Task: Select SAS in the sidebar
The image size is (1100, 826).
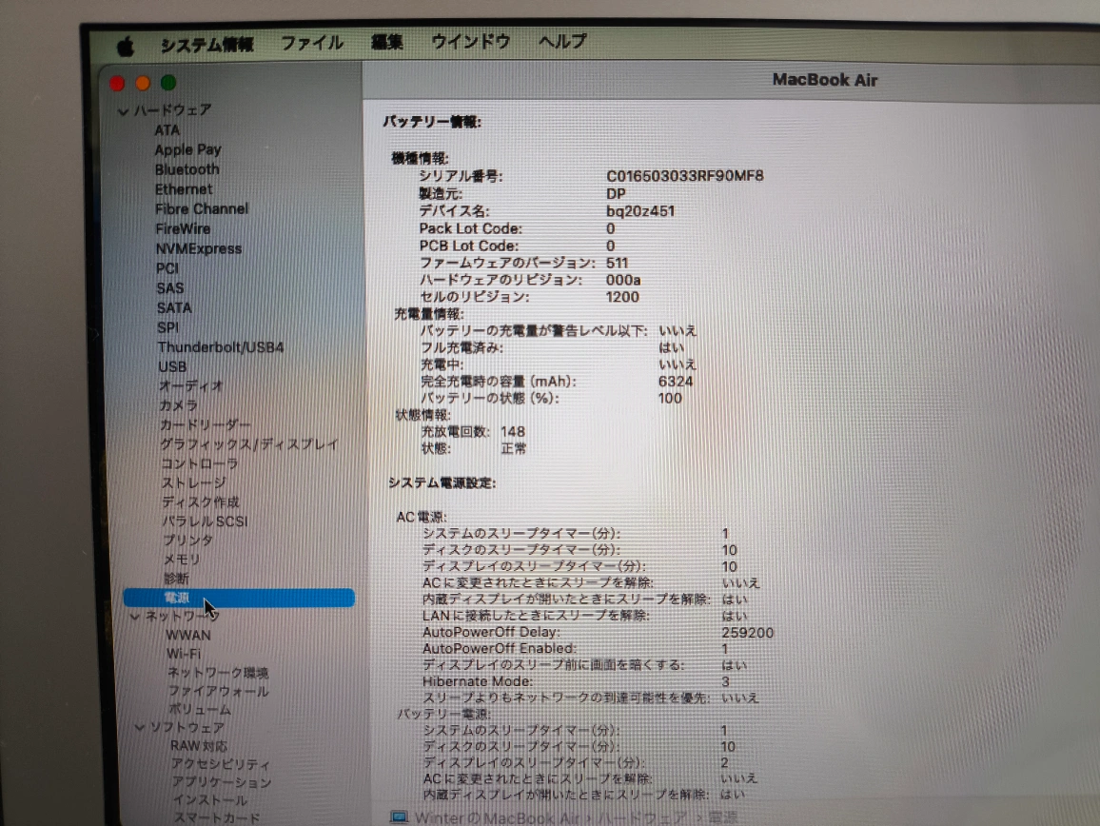Action: point(170,288)
